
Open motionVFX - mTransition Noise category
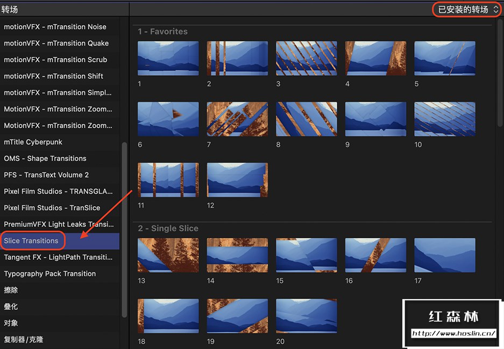coord(55,27)
